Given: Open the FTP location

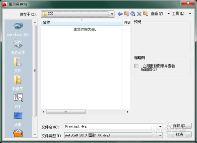Looking at the screenshot, I should click(x=18, y=101).
